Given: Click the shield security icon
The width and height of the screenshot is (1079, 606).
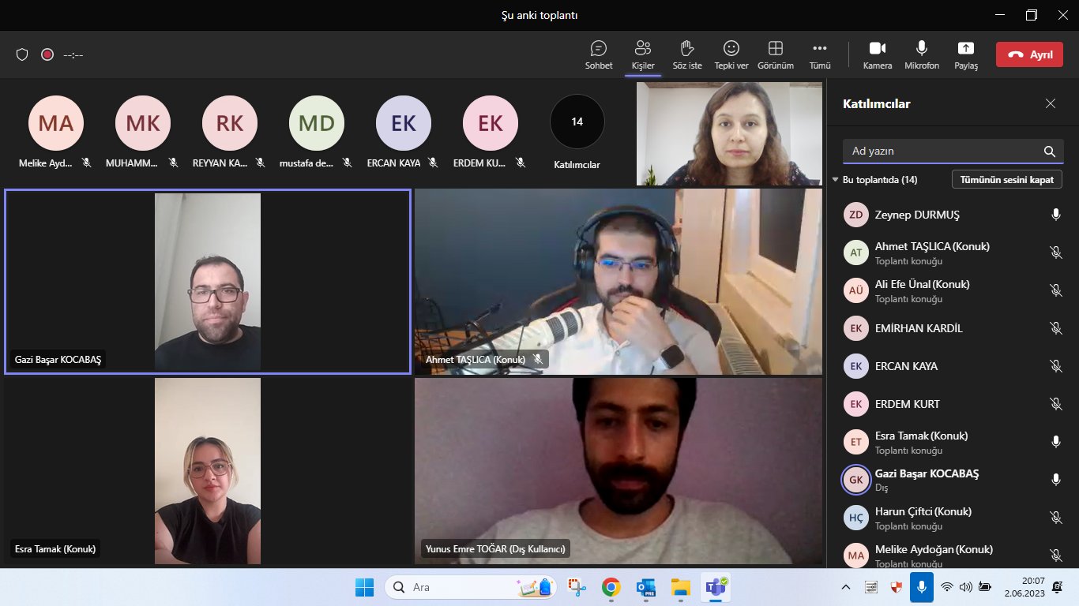Looking at the screenshot, I should click(x=22, y=54).
